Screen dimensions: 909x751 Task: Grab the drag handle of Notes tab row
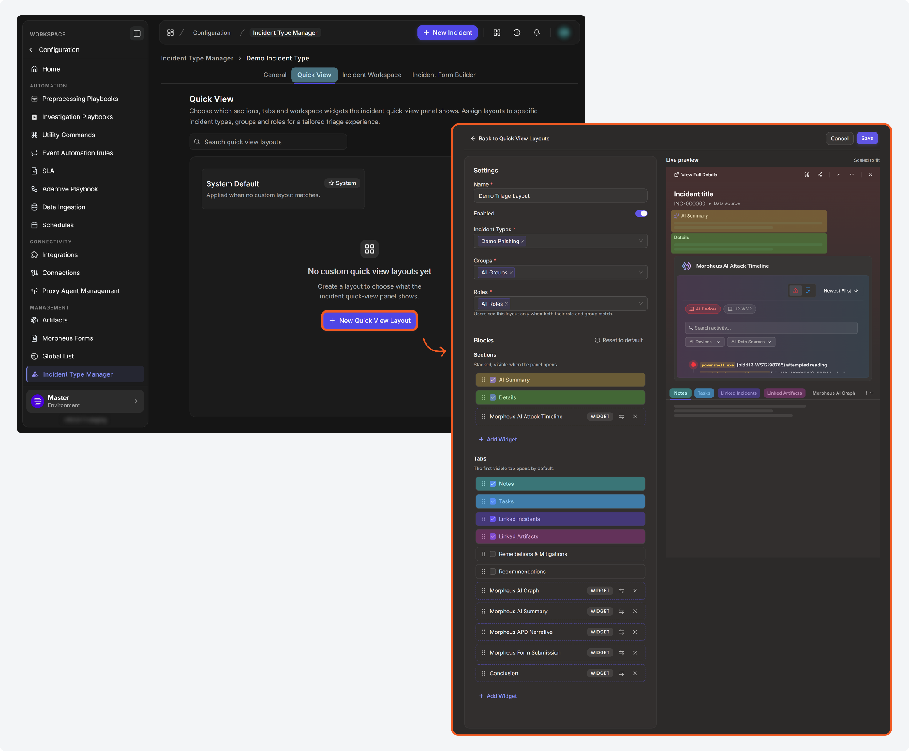pos(484,484)
